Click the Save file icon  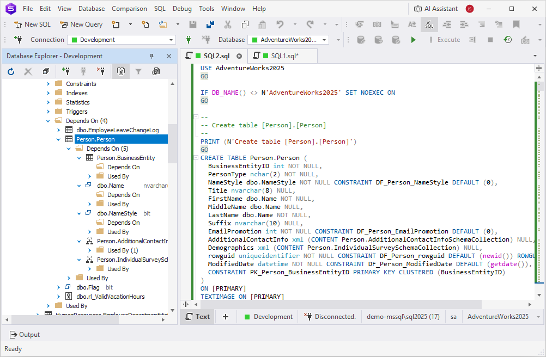click(192, 24)
